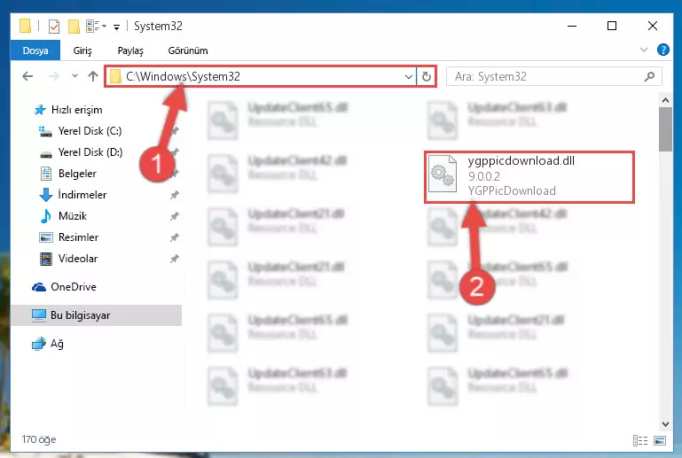Screen dimensions: 682x458
Task: Refresh the System32 folder view
Action: click(427, 77)
